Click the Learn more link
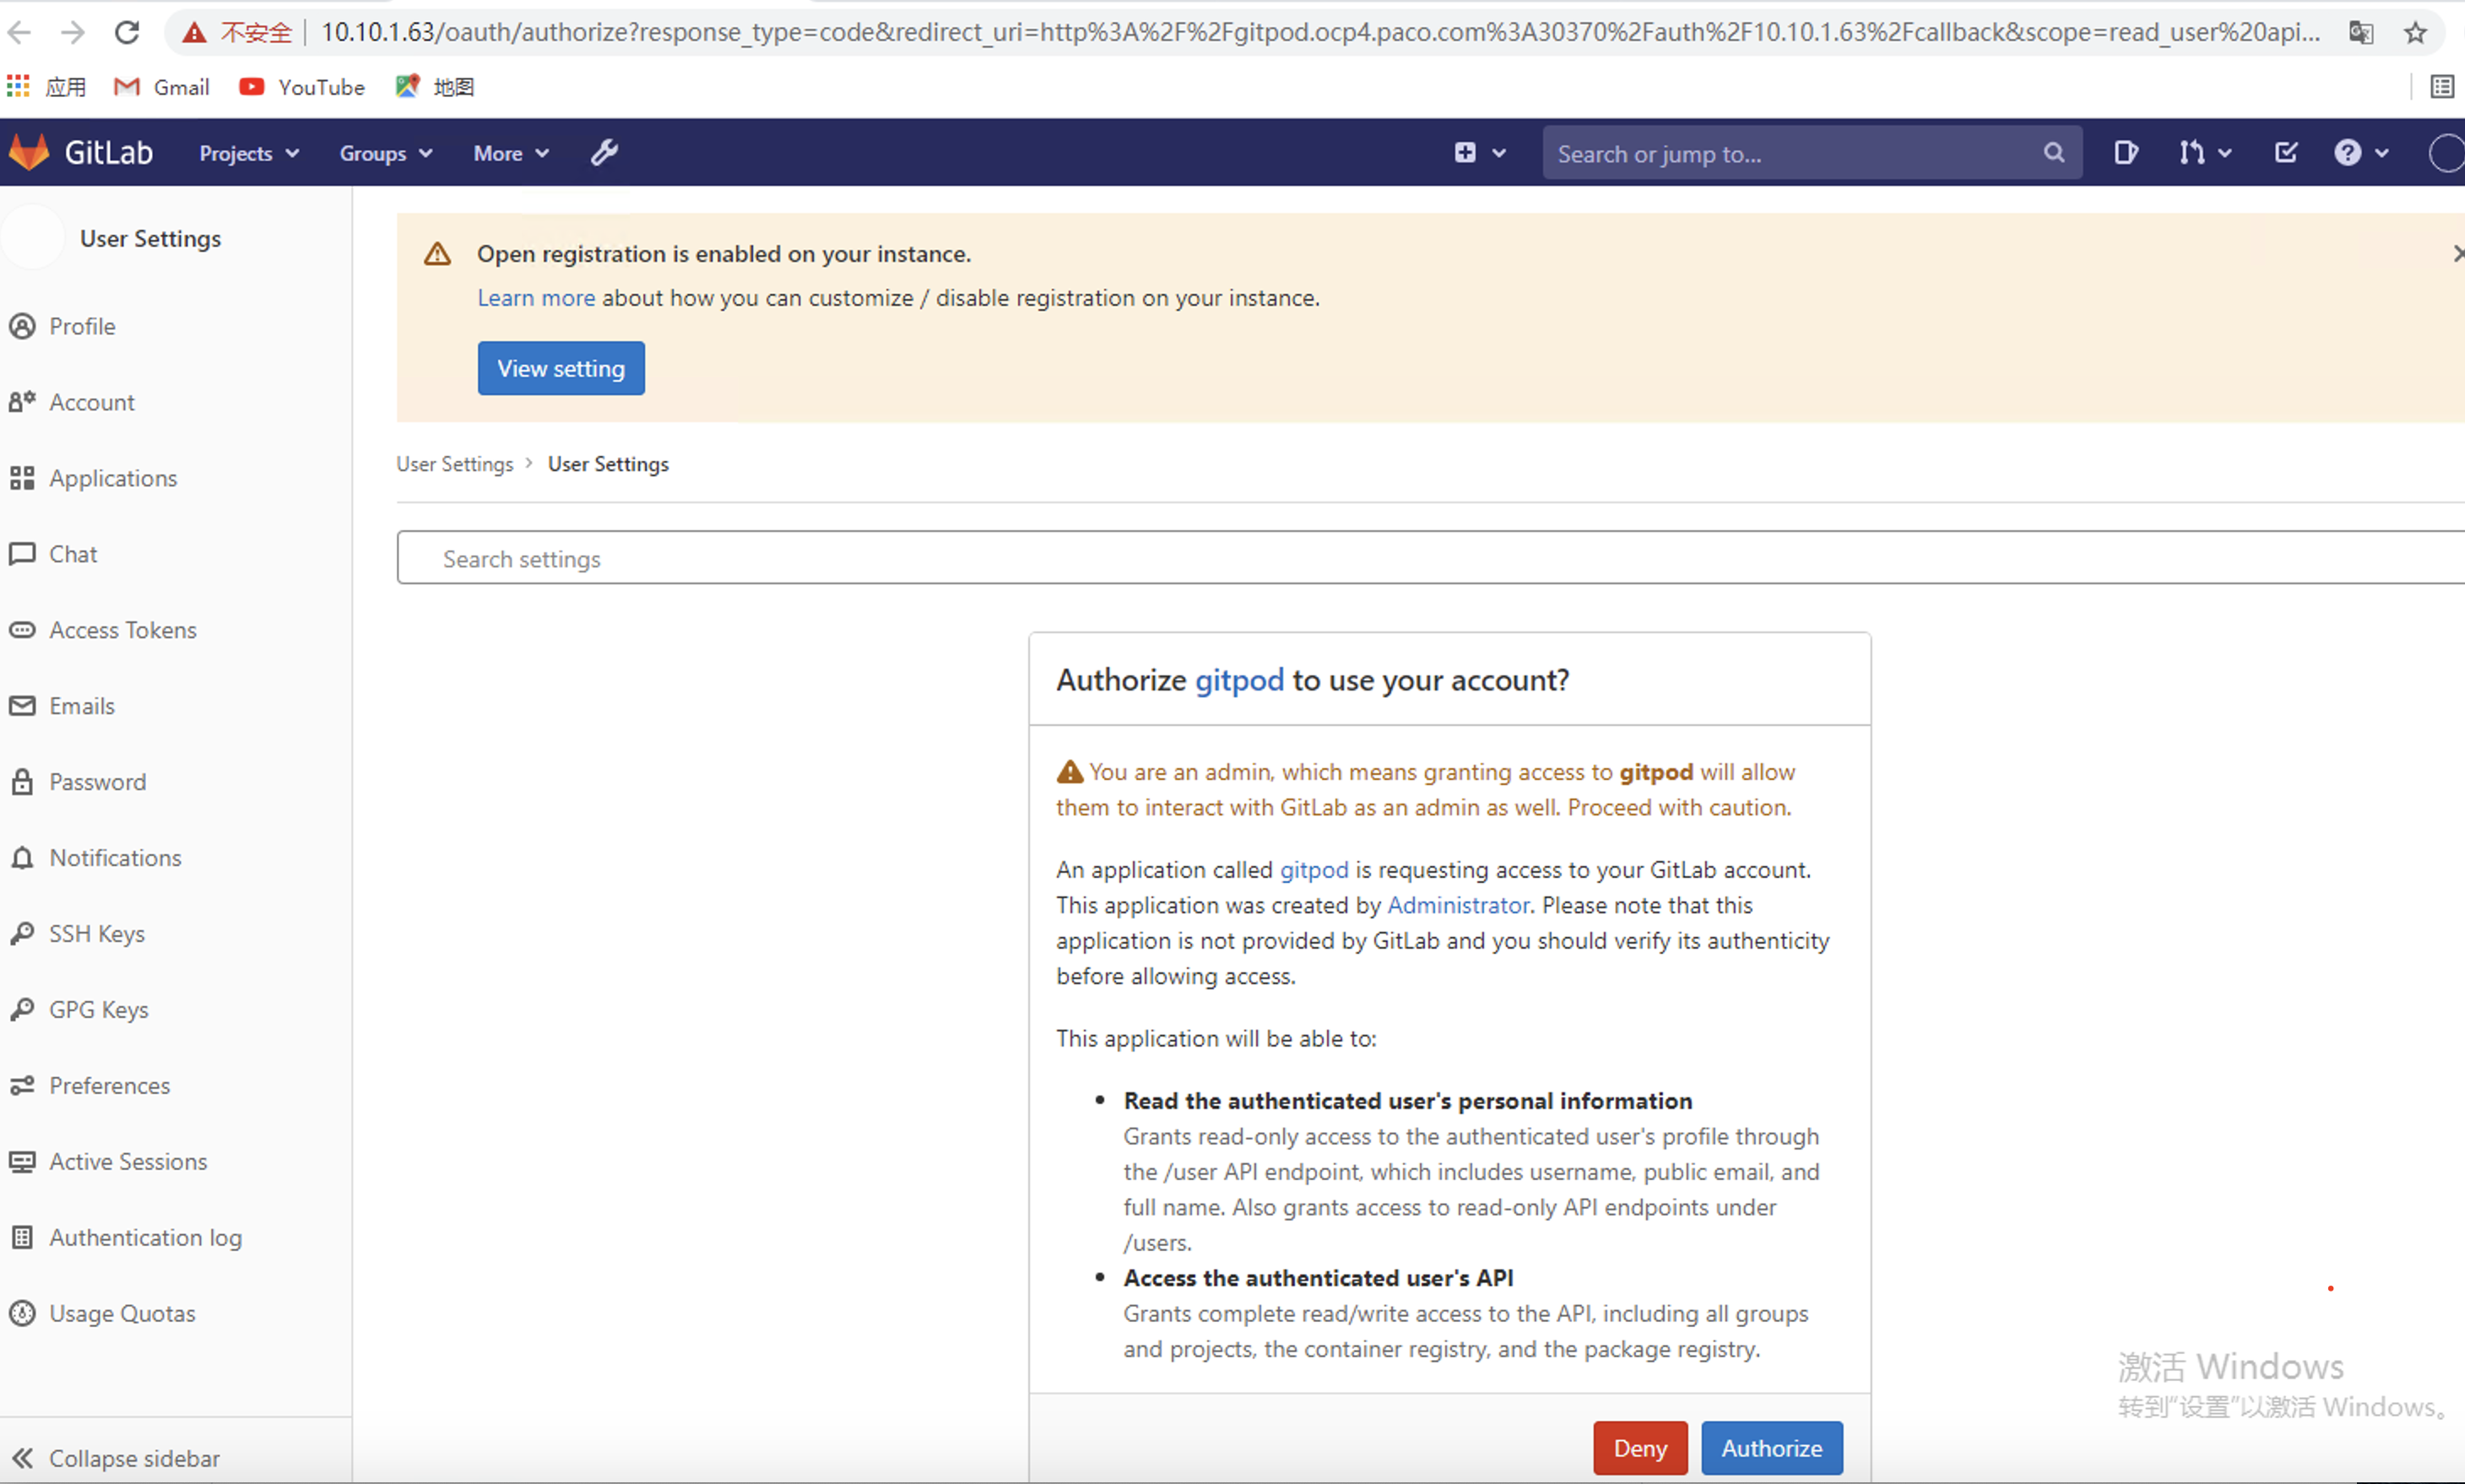The image size is (2465, 1484). [x=536, y=297]
